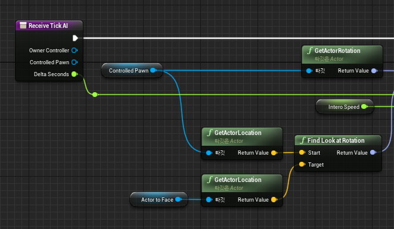
Task: Click the blue output pin of the Controlled Pawn variable
Action: 153,70
